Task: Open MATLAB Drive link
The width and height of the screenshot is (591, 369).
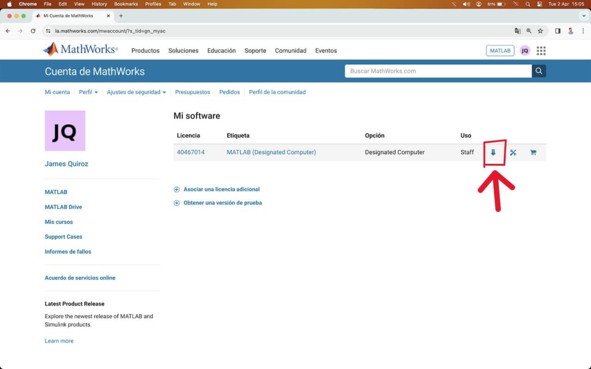Action: [x=63, y=207]
